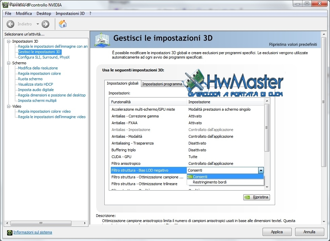Click the Funzionalità column header
Image resolution: width=330 pixels, height=241 pixels.
(148, 102)
